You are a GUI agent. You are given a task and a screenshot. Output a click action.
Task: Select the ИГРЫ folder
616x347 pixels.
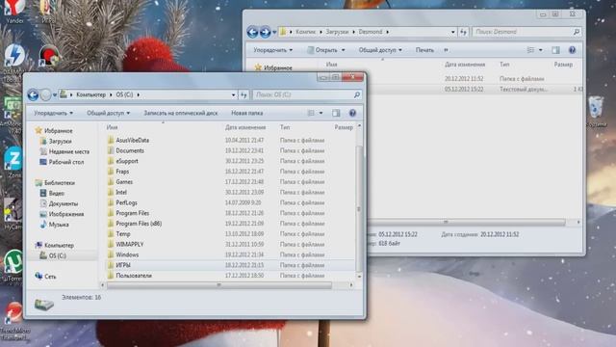pos(123,265)
